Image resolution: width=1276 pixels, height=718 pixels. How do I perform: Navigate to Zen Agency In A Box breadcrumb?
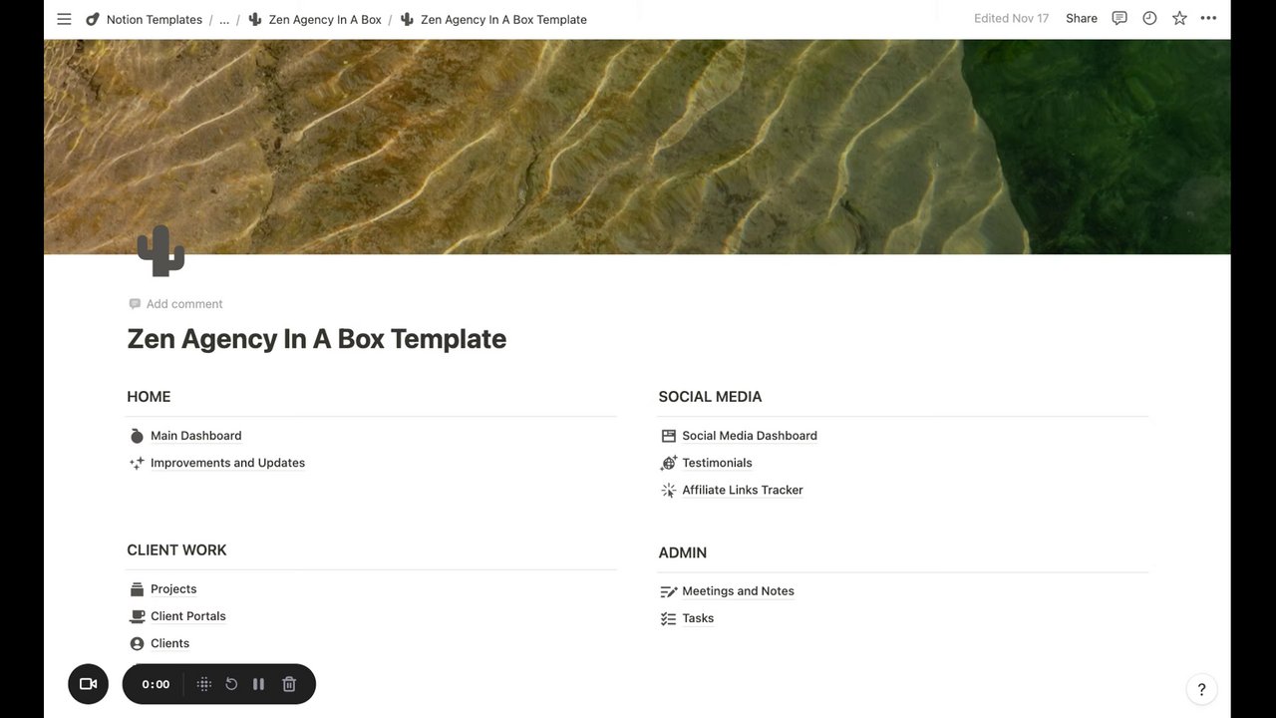324,19
